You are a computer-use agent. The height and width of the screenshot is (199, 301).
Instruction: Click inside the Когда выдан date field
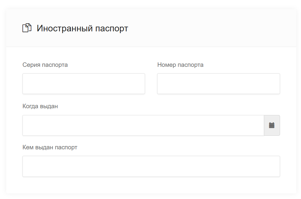(x=143, y=125)
